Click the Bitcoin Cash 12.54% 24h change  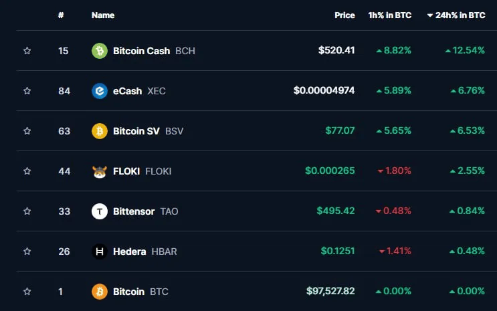coord(465,50)
